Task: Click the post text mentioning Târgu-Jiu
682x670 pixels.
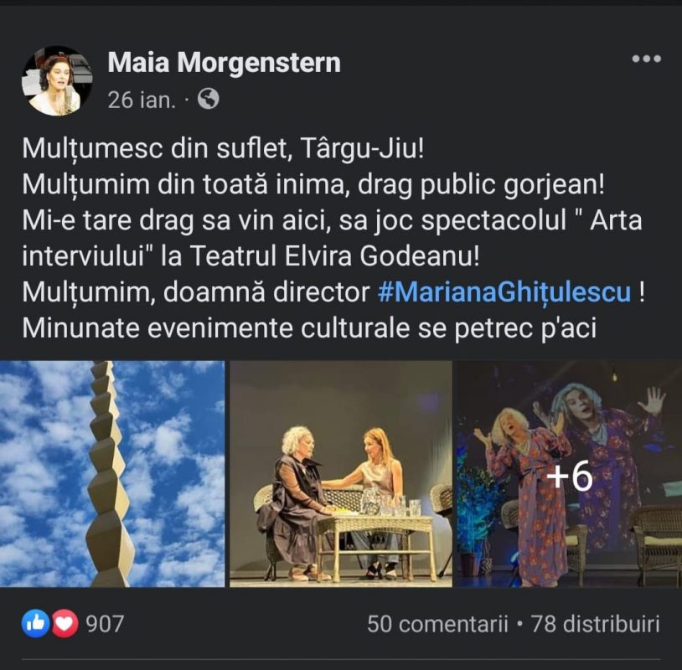Action: [223, 148]
